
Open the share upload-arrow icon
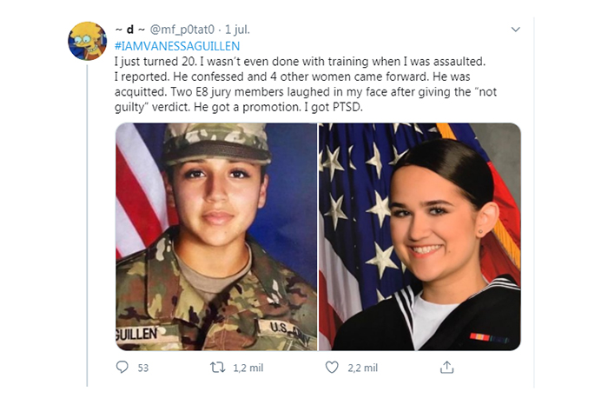[446, 367]
